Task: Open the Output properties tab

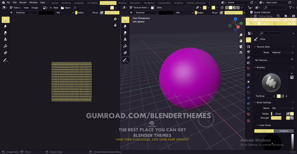Action: pyautogui.click(x=249, y=52)
